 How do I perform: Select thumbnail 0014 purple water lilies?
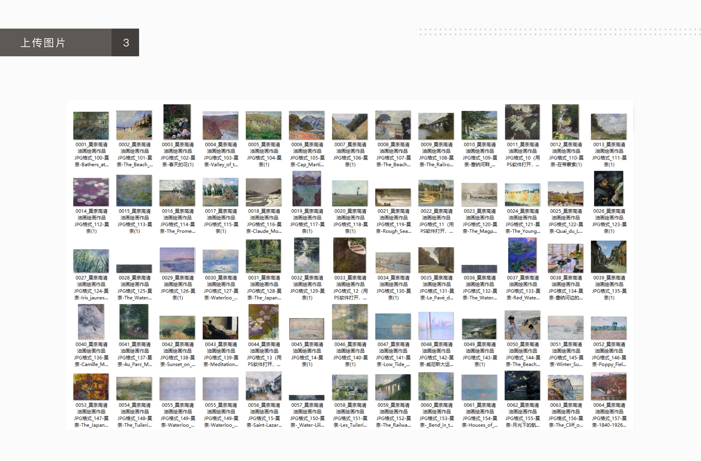click(x=91, y=192)
